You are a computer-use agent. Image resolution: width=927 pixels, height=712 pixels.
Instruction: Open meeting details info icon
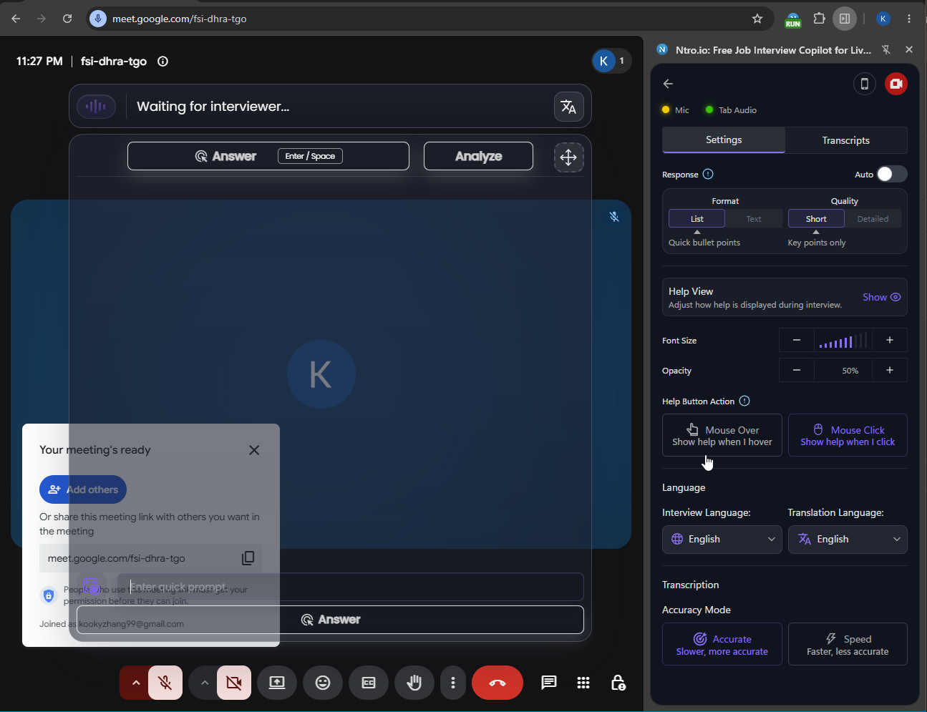pyautogui.click(x=162, y=62)
